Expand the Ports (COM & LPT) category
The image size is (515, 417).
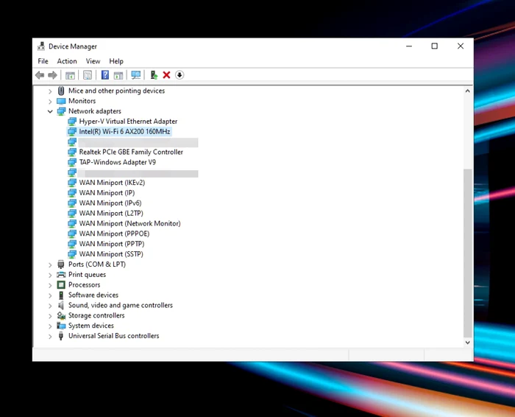[x=50, y=264]
